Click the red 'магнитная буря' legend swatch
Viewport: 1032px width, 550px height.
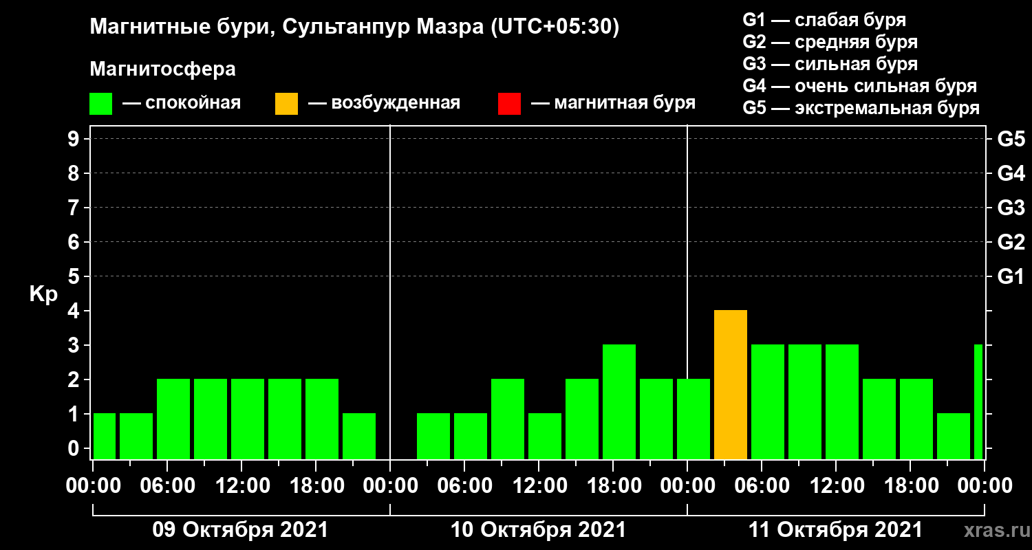coord(509,104)
